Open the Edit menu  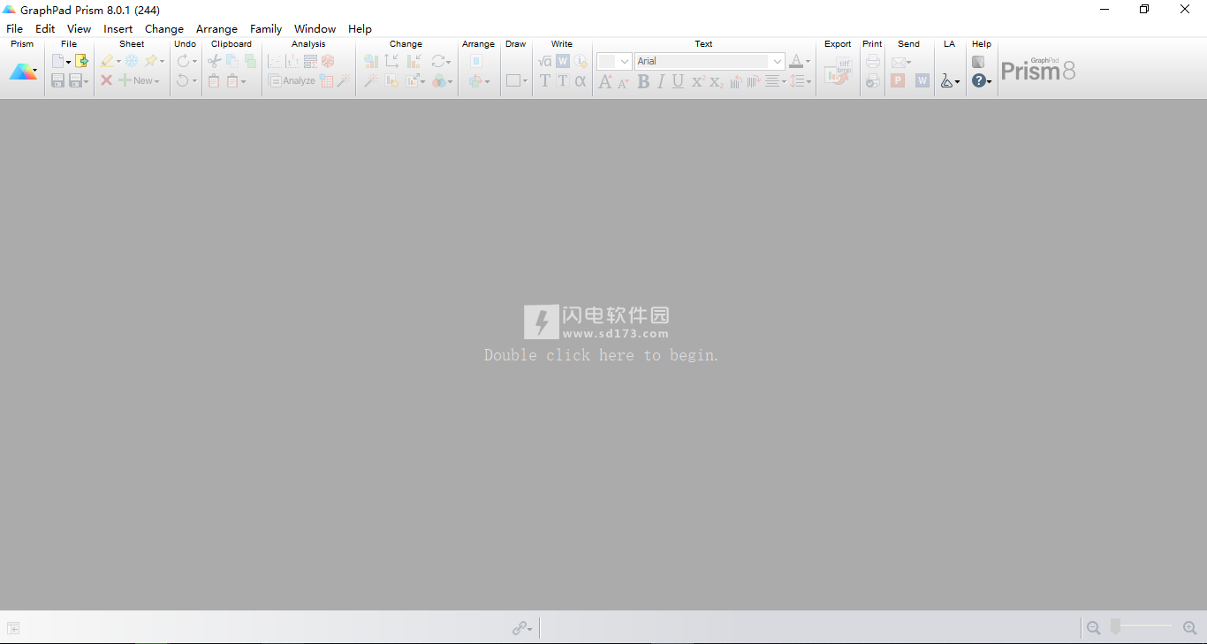pyautogui.click(x=45, y=28)
